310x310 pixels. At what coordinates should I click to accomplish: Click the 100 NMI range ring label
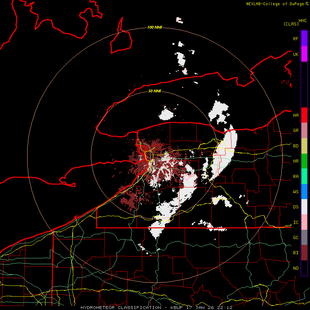[155, 27]
